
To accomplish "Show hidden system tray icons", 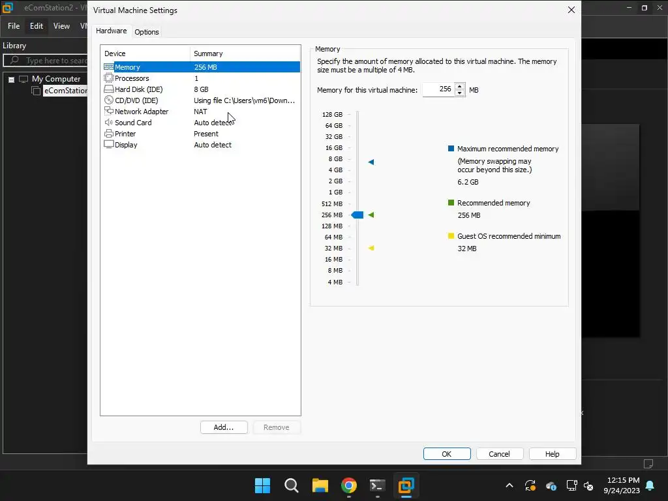I will click(509, 485).
